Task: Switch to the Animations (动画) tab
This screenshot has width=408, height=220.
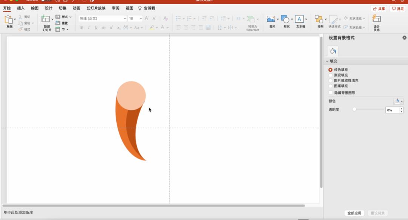Action: tap(76, 8)
